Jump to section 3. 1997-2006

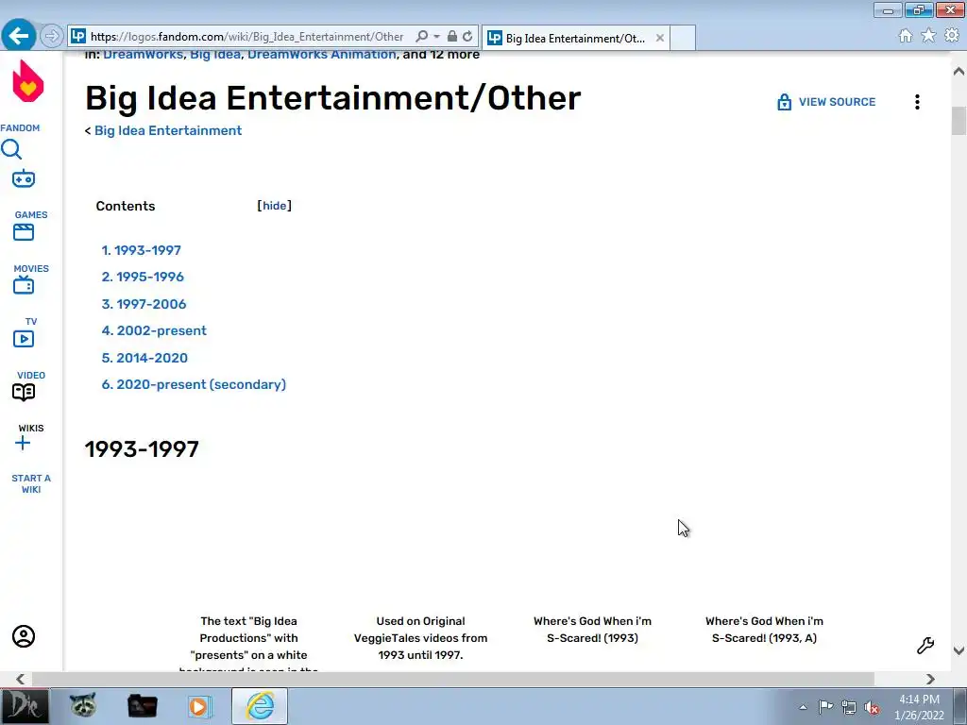click(144, 304)
